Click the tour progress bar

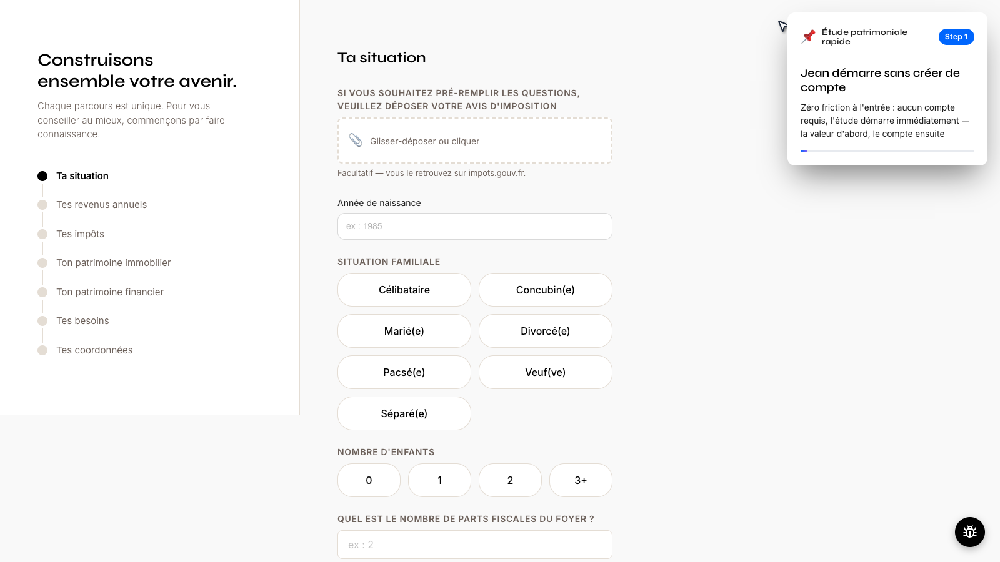click(887, 151)
